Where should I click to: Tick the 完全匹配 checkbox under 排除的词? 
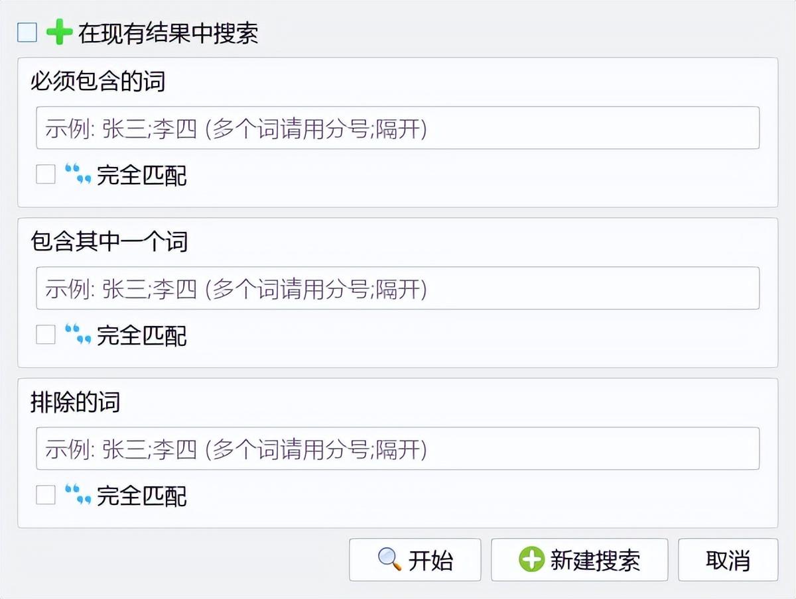46,495
